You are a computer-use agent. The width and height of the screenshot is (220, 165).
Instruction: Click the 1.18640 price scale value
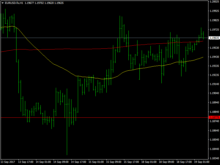pyautogui.click(x=214, y=130)
